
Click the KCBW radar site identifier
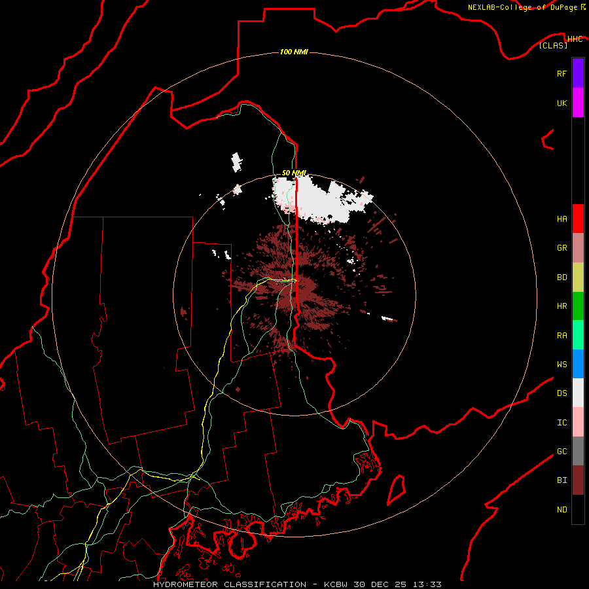pyautogui.click(x=336, y=584)
